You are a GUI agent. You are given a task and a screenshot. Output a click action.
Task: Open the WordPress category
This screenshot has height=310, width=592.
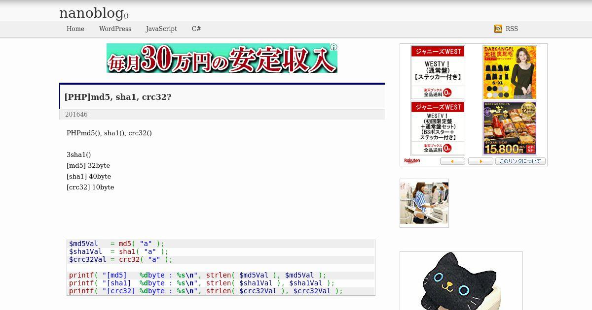pyautogui.click(x=115, y=29)
